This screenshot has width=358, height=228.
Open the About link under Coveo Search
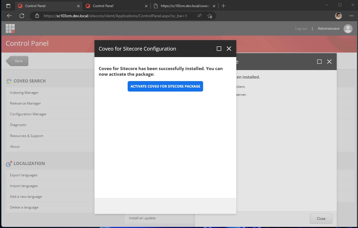click(x=15, y=147)
